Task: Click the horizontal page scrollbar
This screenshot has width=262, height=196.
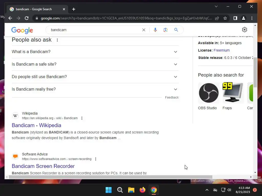Action: [111, 177]
